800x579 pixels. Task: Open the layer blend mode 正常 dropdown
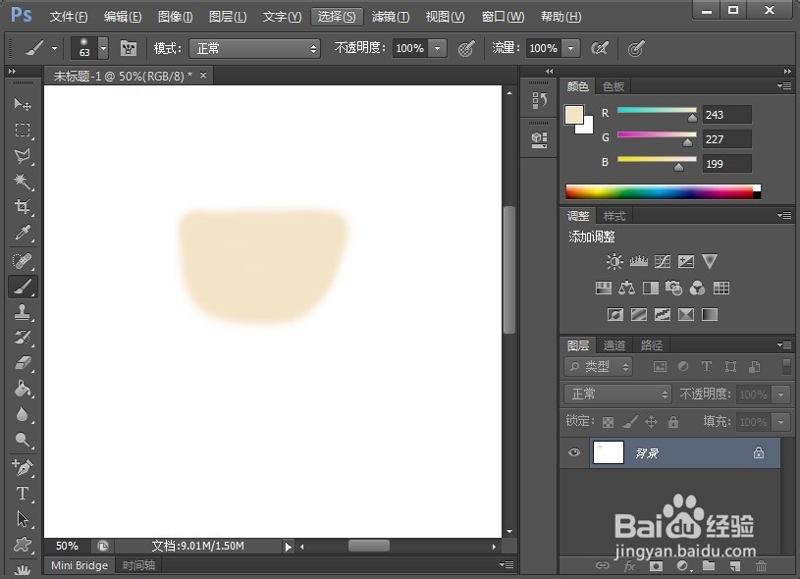tap(617, 395)
